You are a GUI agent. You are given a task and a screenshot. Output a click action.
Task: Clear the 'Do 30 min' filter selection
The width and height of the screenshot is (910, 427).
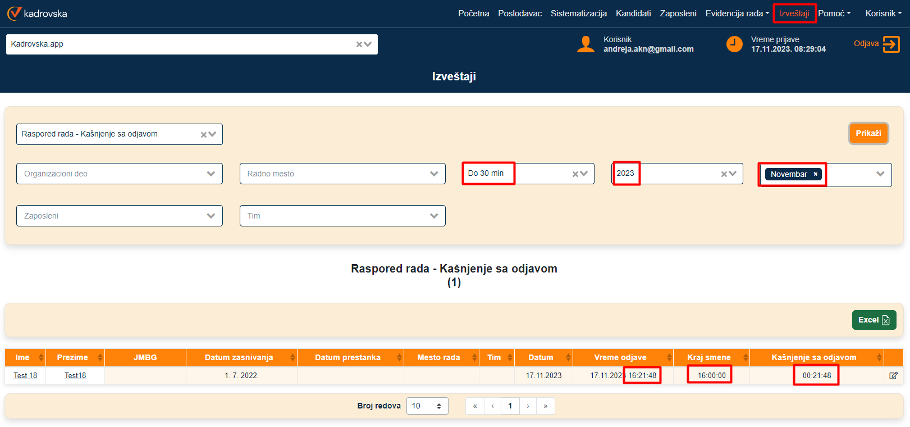pyautogui.click(x=575, y=174)
